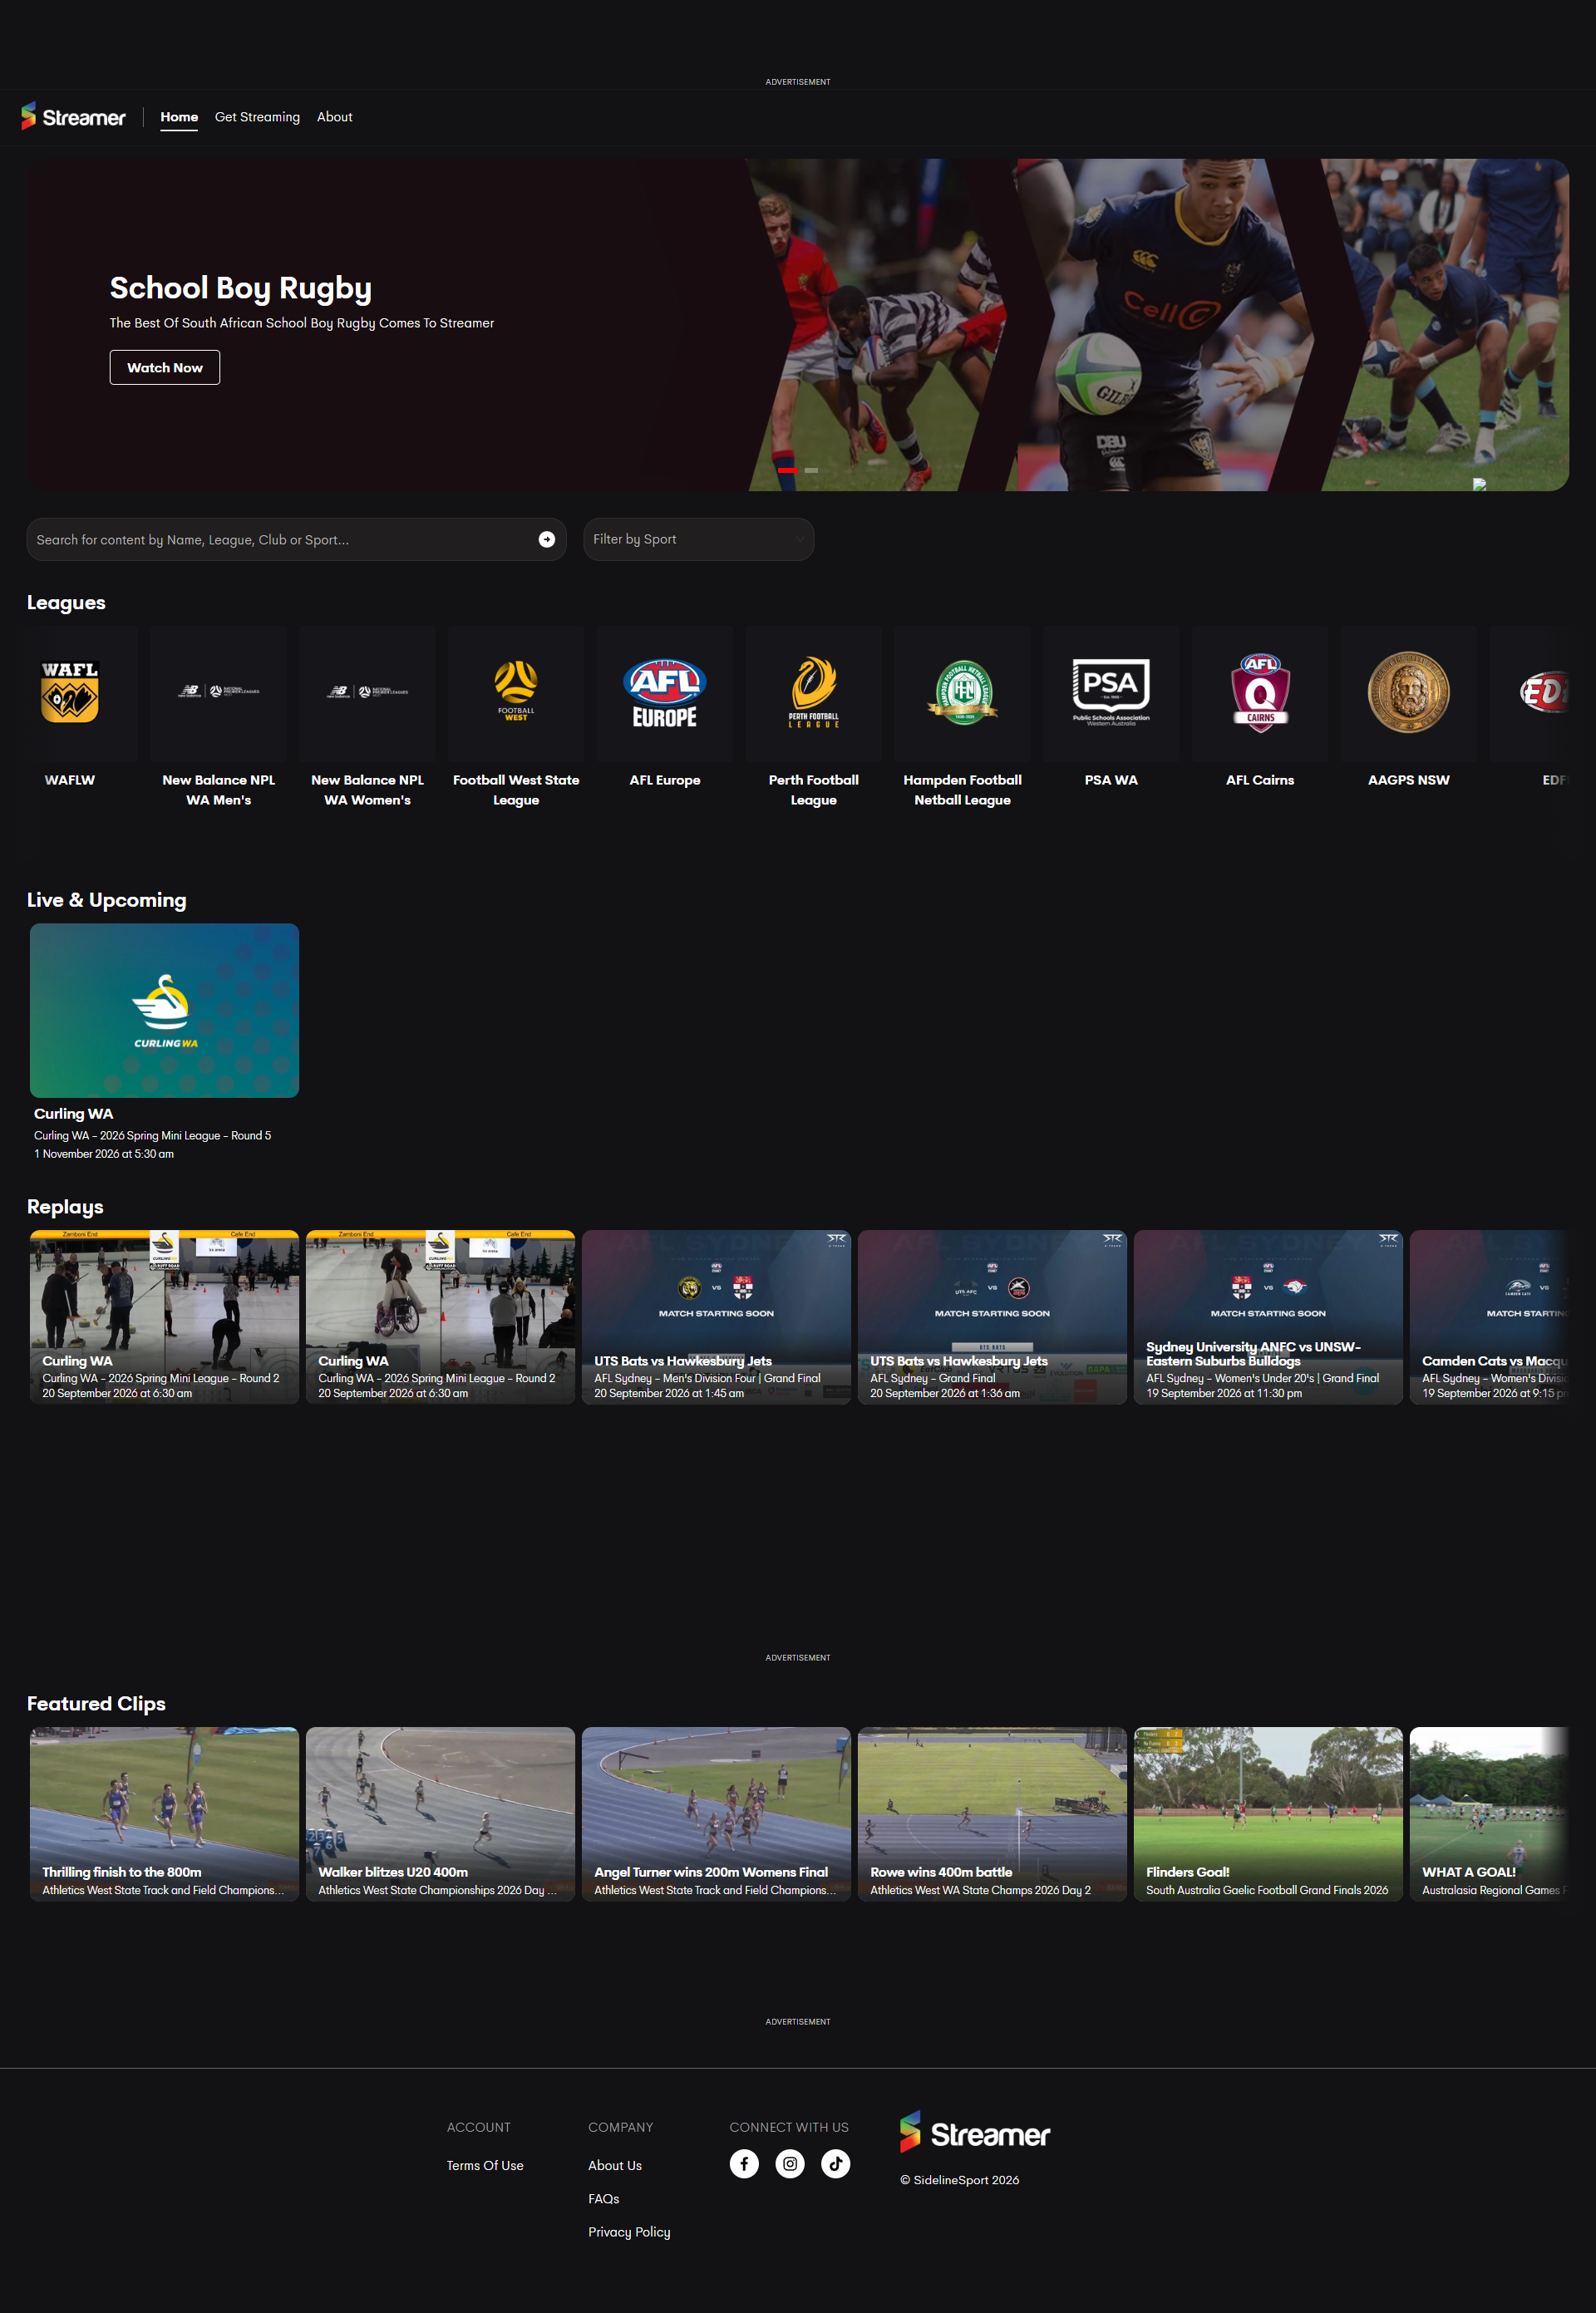Play Walker blitzes U20 400m clip

440,1814
